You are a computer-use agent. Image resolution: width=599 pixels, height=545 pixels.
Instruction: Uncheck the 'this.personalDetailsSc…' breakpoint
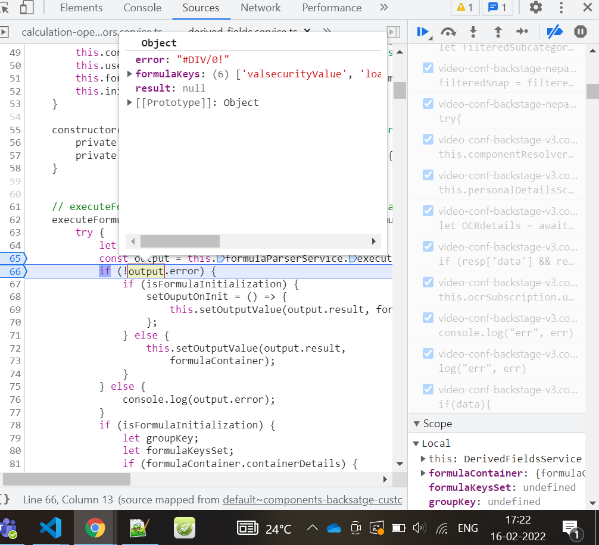point(428,175)
